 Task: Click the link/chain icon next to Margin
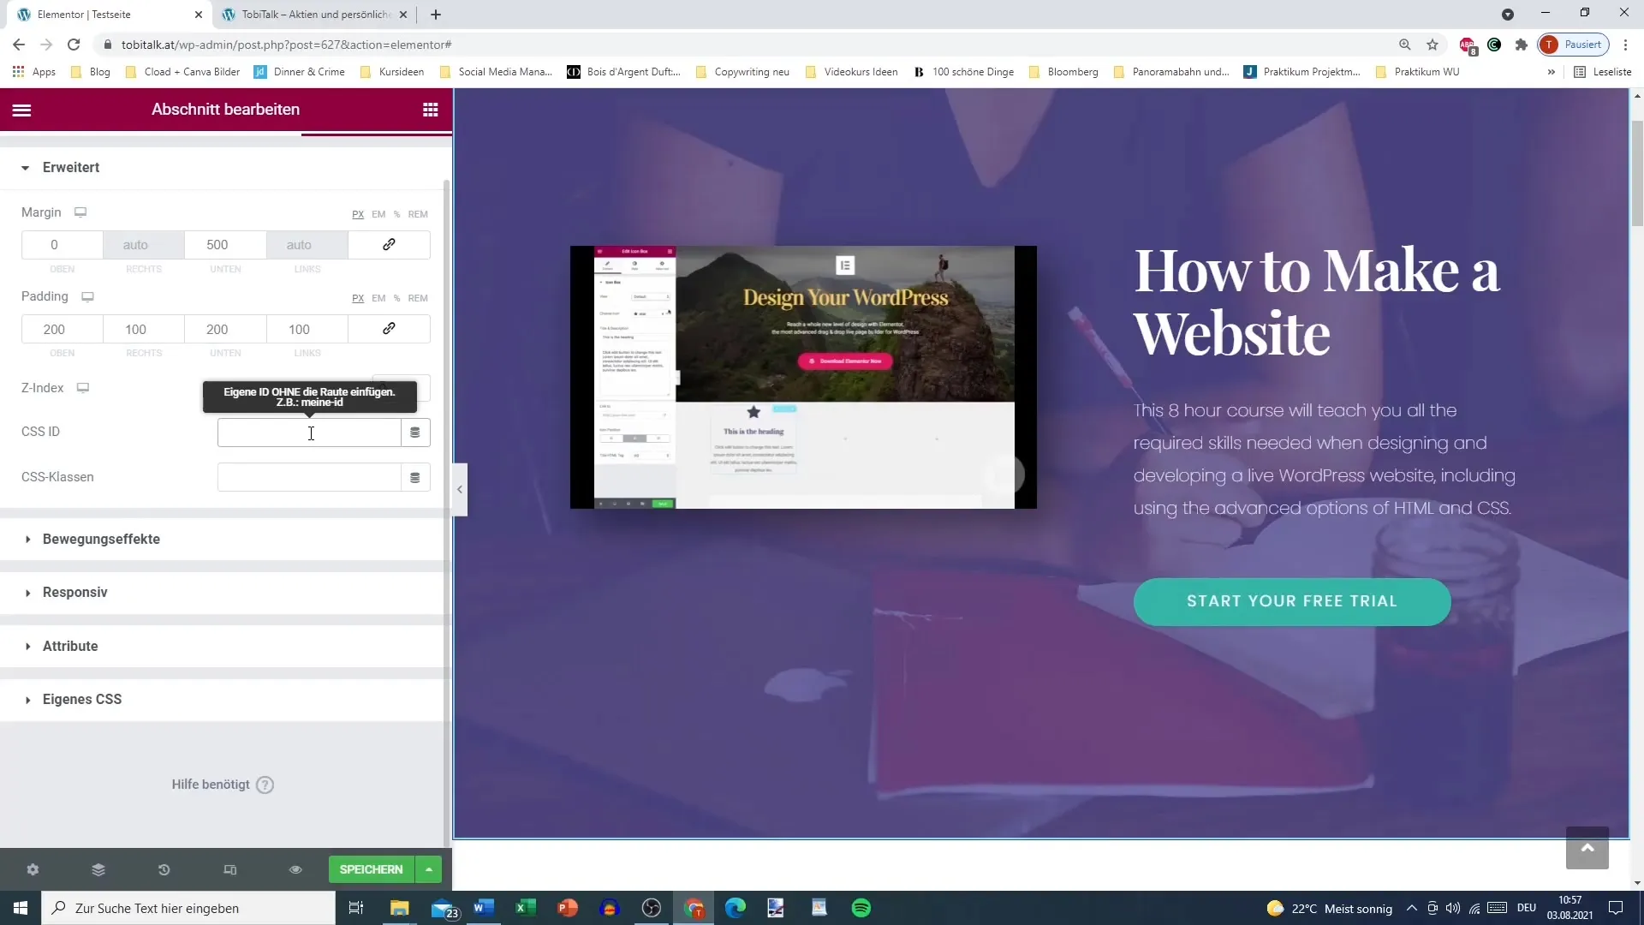point(390,245)
